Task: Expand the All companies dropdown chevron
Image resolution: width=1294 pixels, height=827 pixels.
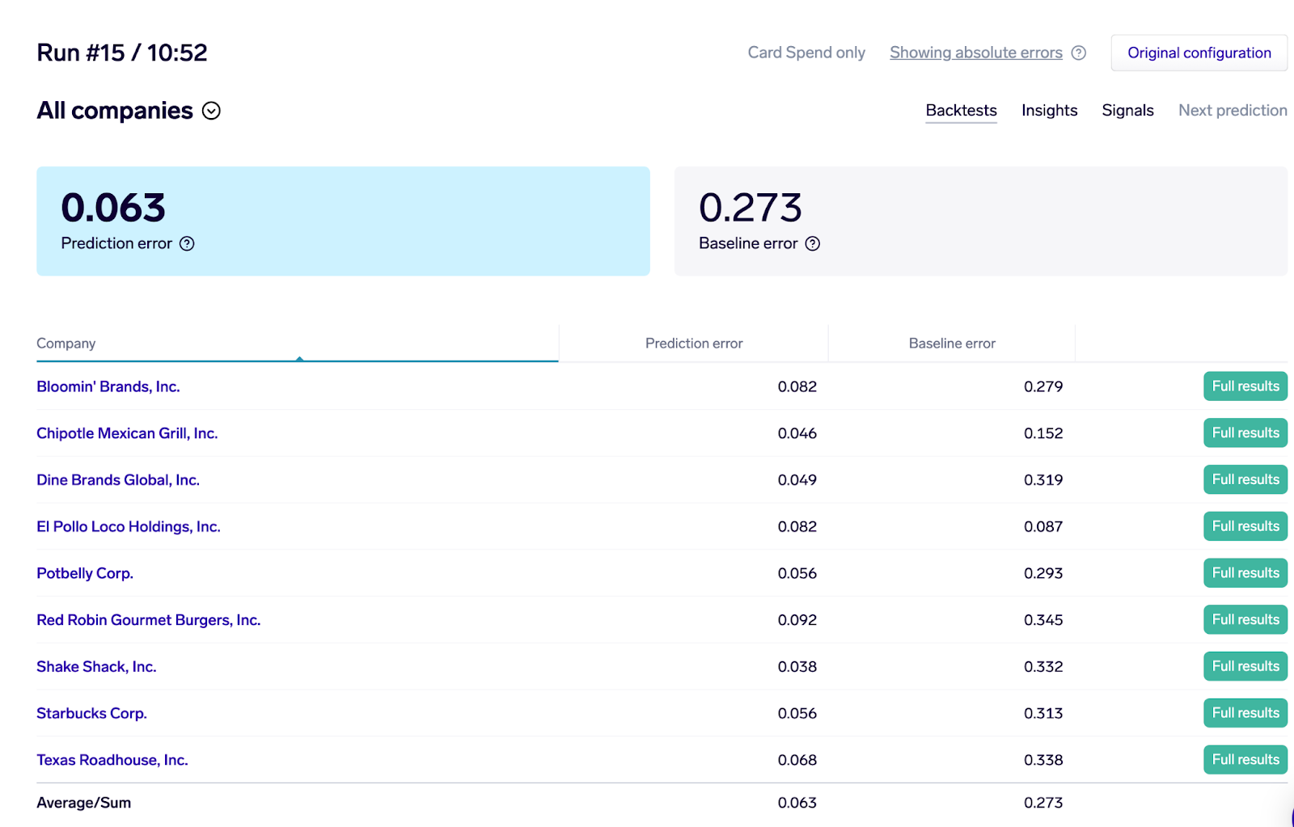Action: click(x=211, y=111)
